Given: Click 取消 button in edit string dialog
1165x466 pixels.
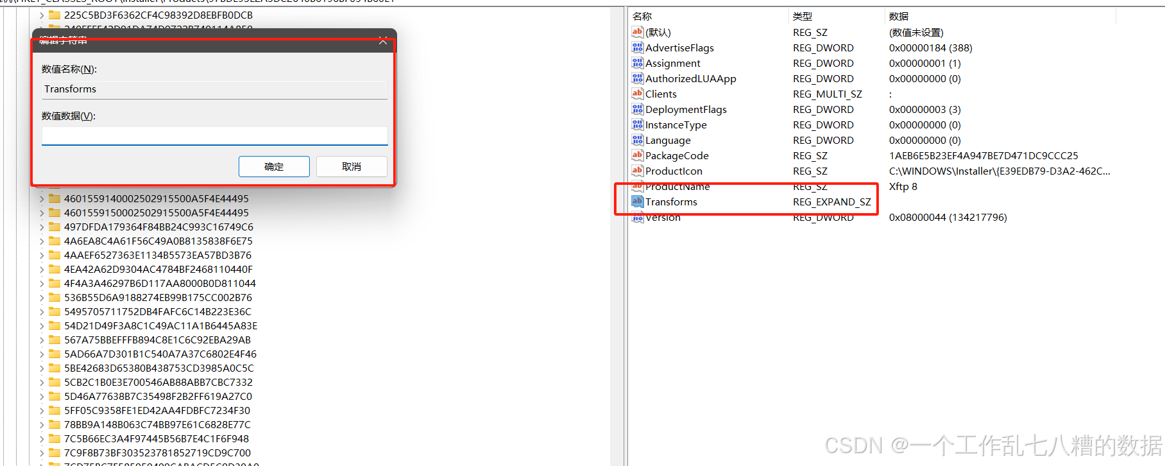Looking at the screenshot, I should 352,166.
